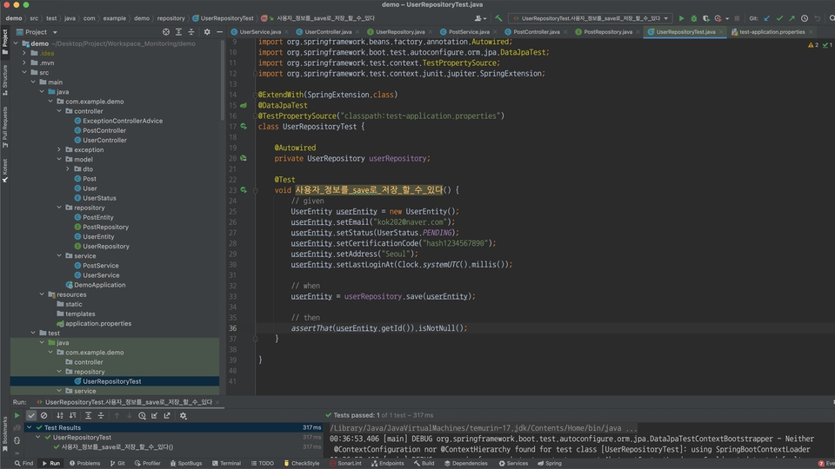Expand the exception package
The height and width of the screenshot is (469, 835).
click(59, 150)
